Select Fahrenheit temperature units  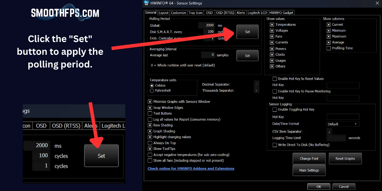(152, 91)
